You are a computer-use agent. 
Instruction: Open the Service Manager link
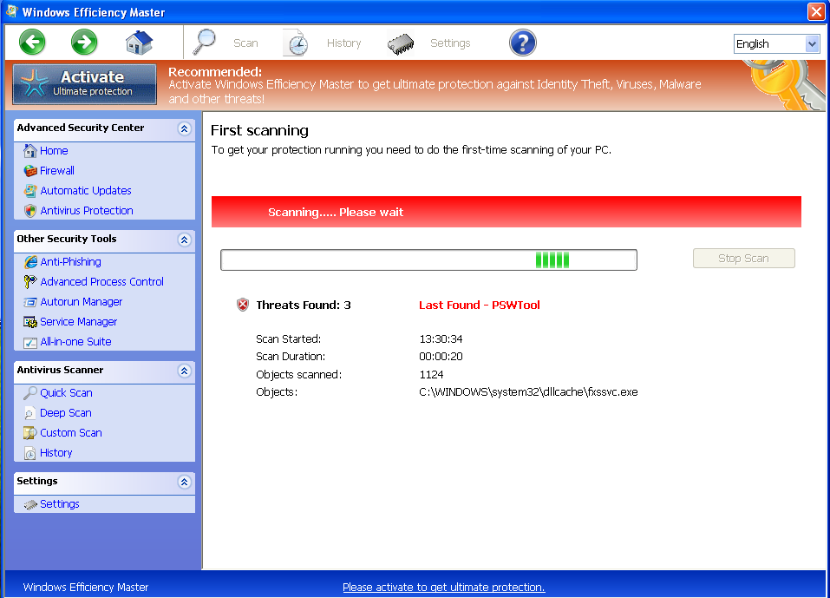click(78, 322)
